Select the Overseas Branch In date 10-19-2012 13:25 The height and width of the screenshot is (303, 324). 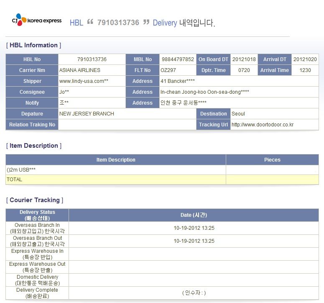click(194, 228)
